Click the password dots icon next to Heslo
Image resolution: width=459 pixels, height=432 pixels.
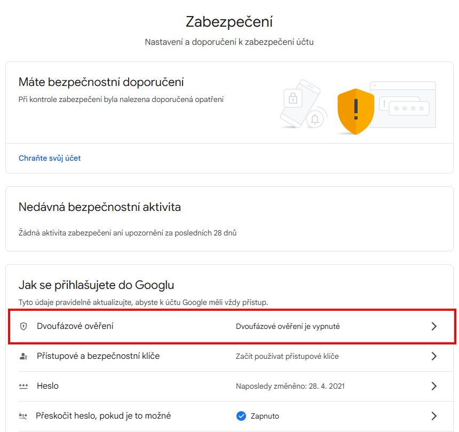pos(23,386)
